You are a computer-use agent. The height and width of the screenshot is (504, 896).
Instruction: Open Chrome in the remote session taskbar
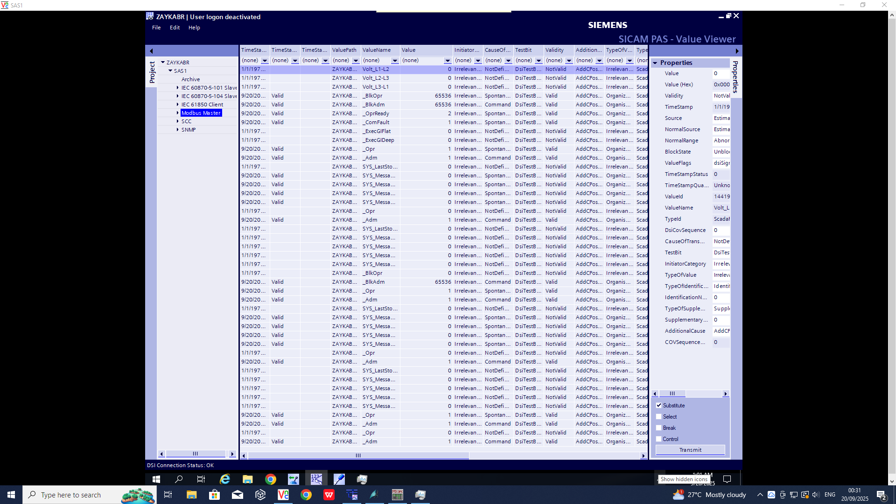[271, 479]
